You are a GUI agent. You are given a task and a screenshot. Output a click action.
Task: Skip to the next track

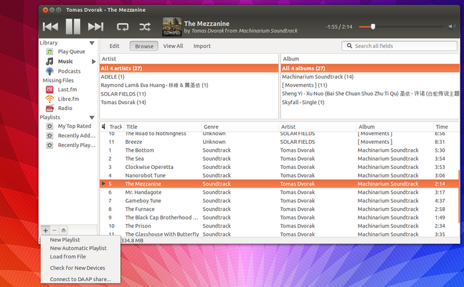[95, 27]
